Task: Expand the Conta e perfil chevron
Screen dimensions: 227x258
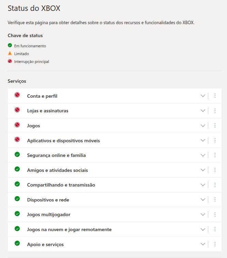Action: [x=203, y=96]
